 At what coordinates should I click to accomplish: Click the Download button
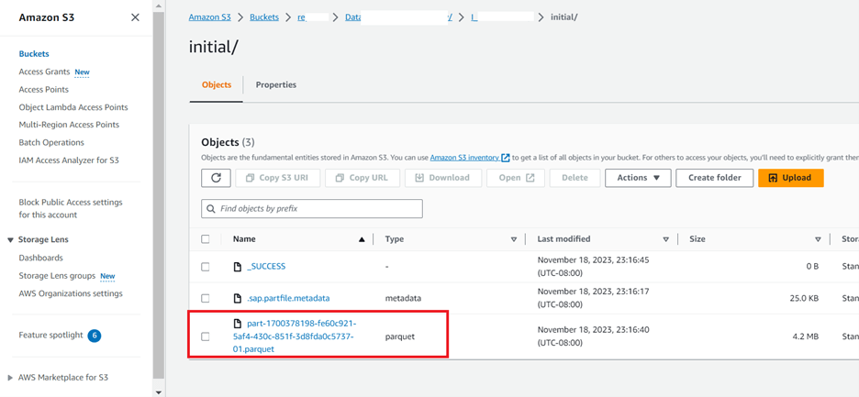442,178
